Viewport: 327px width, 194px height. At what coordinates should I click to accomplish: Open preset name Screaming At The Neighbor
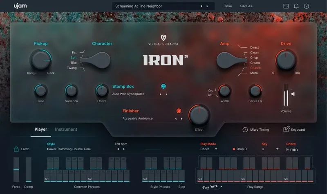(x=139, y=6)
